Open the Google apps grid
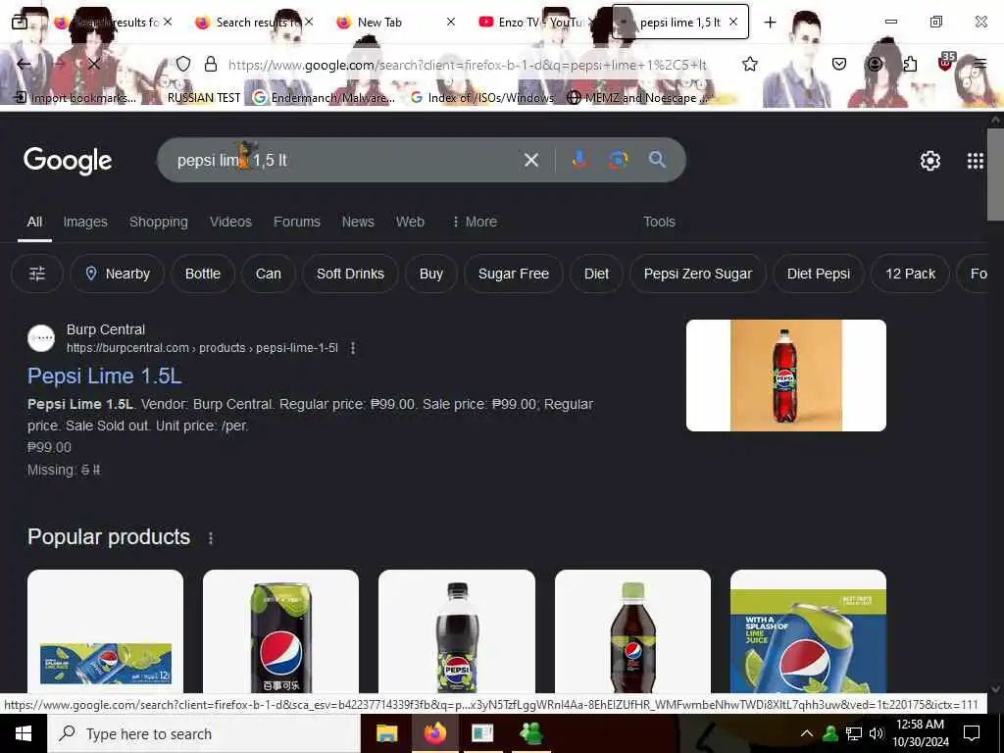Image resolution: width=1004 pixels, height=753 pixels. [976, 161]
